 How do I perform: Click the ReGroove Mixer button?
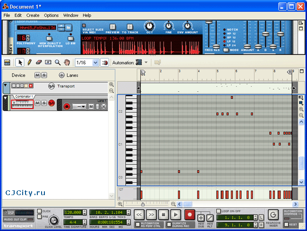[x=273, y=215]
